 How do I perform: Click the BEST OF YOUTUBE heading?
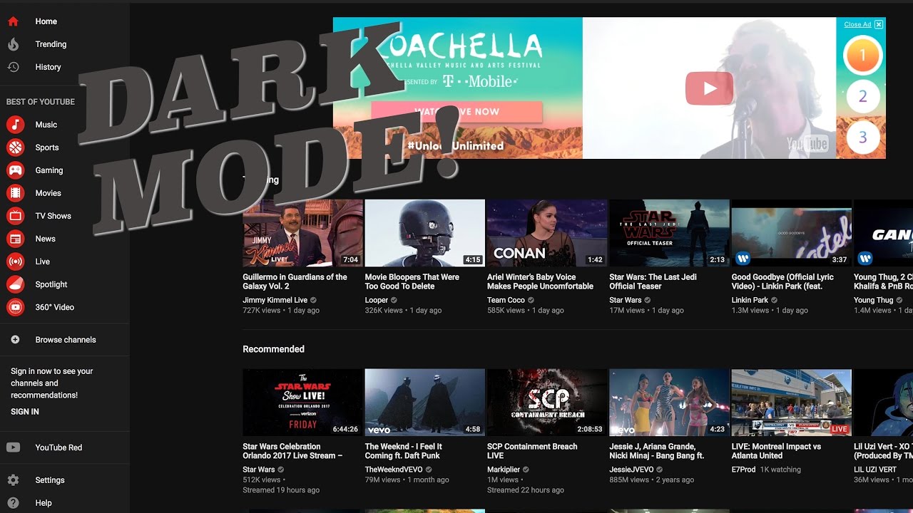(x=41, y=102)
